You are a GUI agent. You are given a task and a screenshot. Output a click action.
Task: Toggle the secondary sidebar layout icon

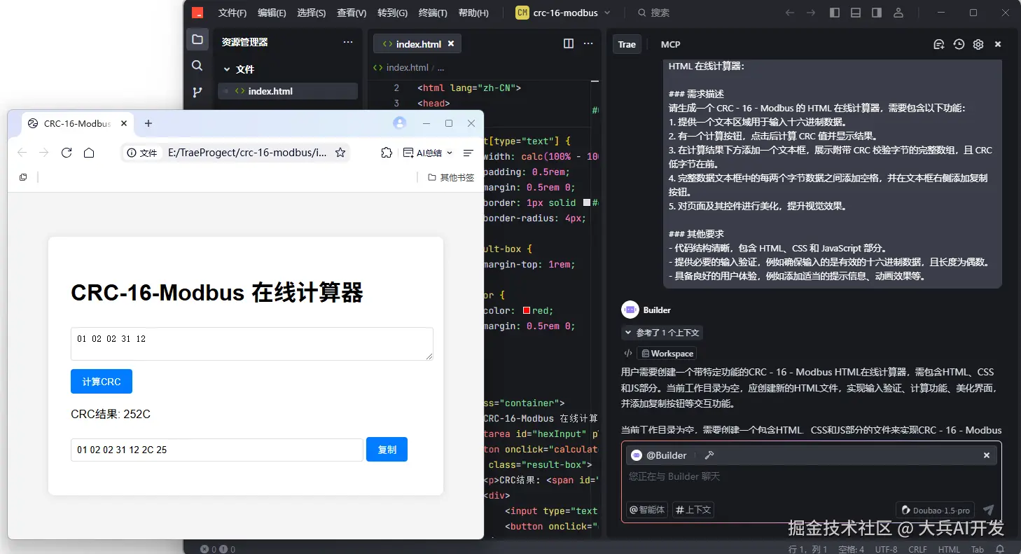[877, 13]
